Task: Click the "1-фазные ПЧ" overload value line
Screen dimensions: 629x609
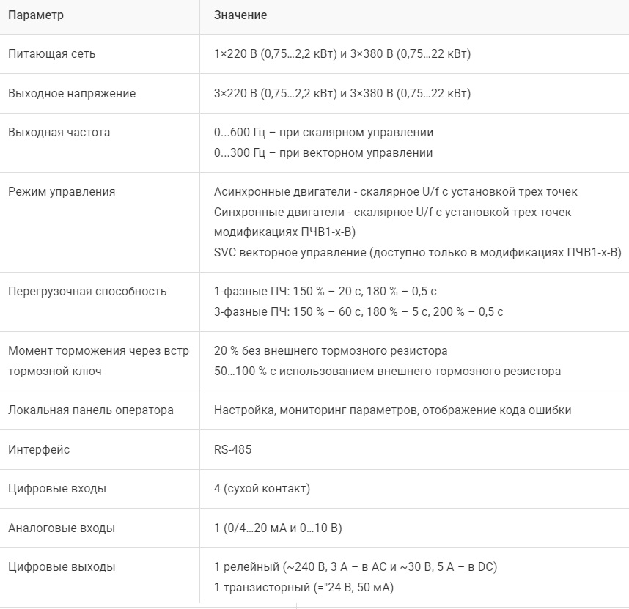Action: click(x=325, y=292)
